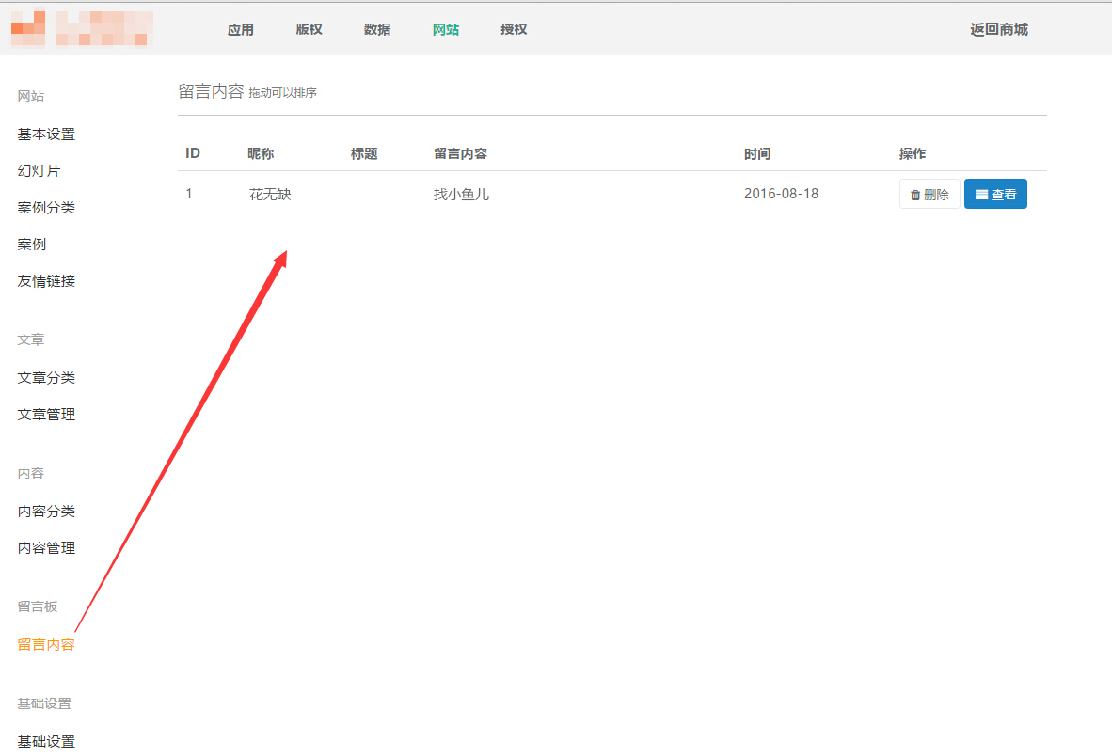
Task: Open 文章分类 in the sidebar
Action: 46,378
